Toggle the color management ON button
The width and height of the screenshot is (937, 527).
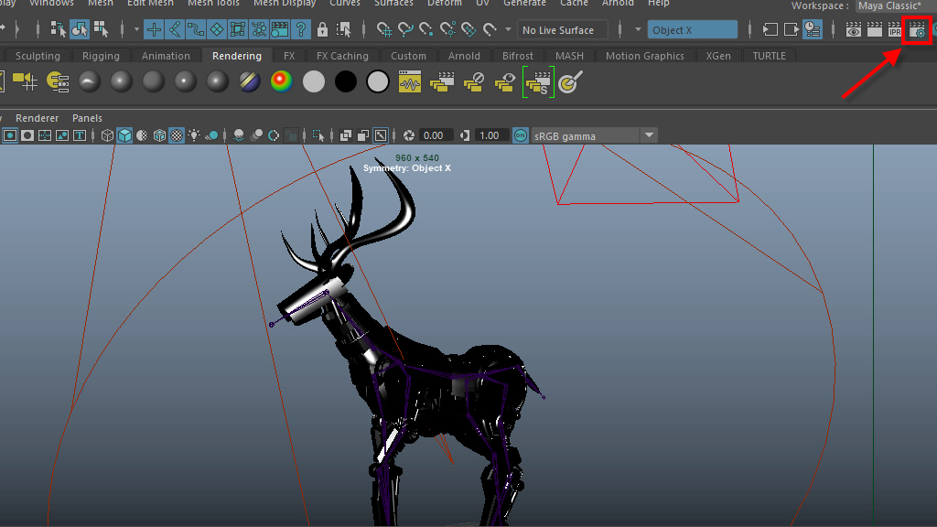click(x=521, y=135)
